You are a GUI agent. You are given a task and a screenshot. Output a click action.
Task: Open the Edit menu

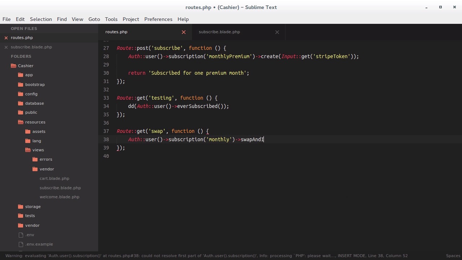tap(20, 19)
